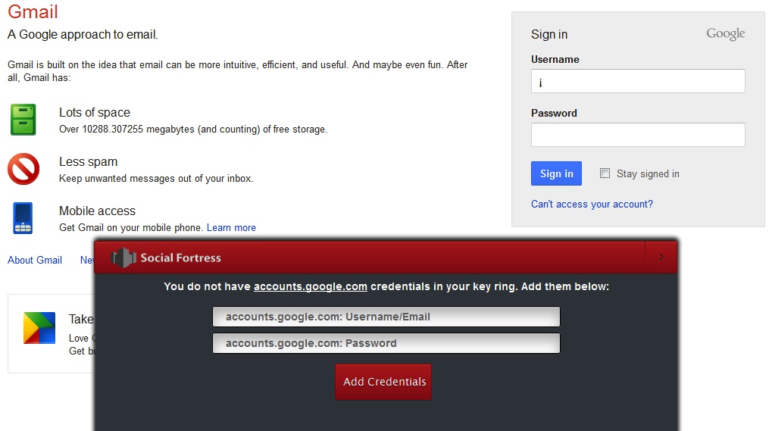Toggle the Stay signed in checkbox
The image size is (772, 431).
click(x=605, y=173)
